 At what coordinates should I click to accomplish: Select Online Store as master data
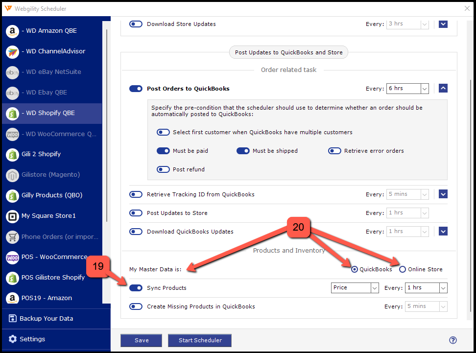tap(403, 269)
